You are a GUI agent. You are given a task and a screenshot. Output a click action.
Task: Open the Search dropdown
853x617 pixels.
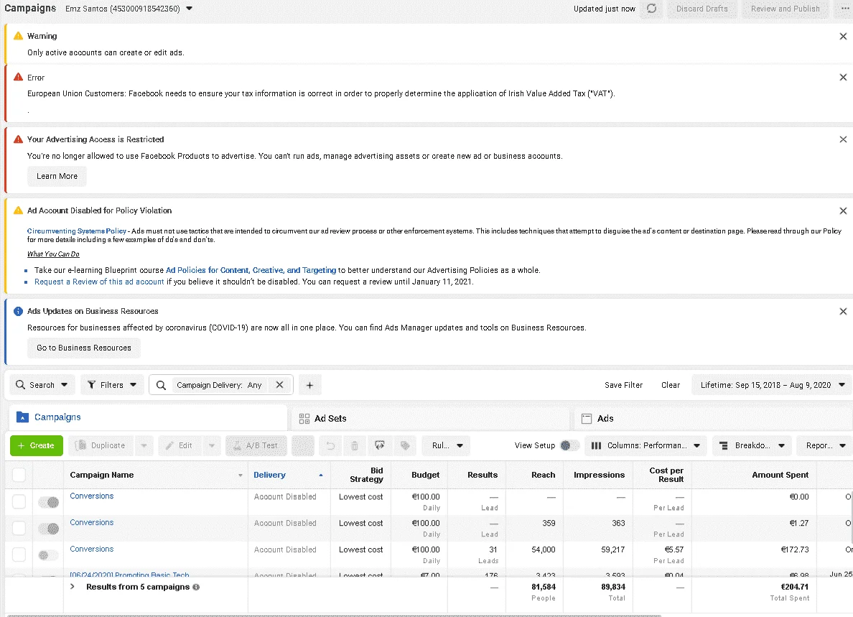pos(42,385)
